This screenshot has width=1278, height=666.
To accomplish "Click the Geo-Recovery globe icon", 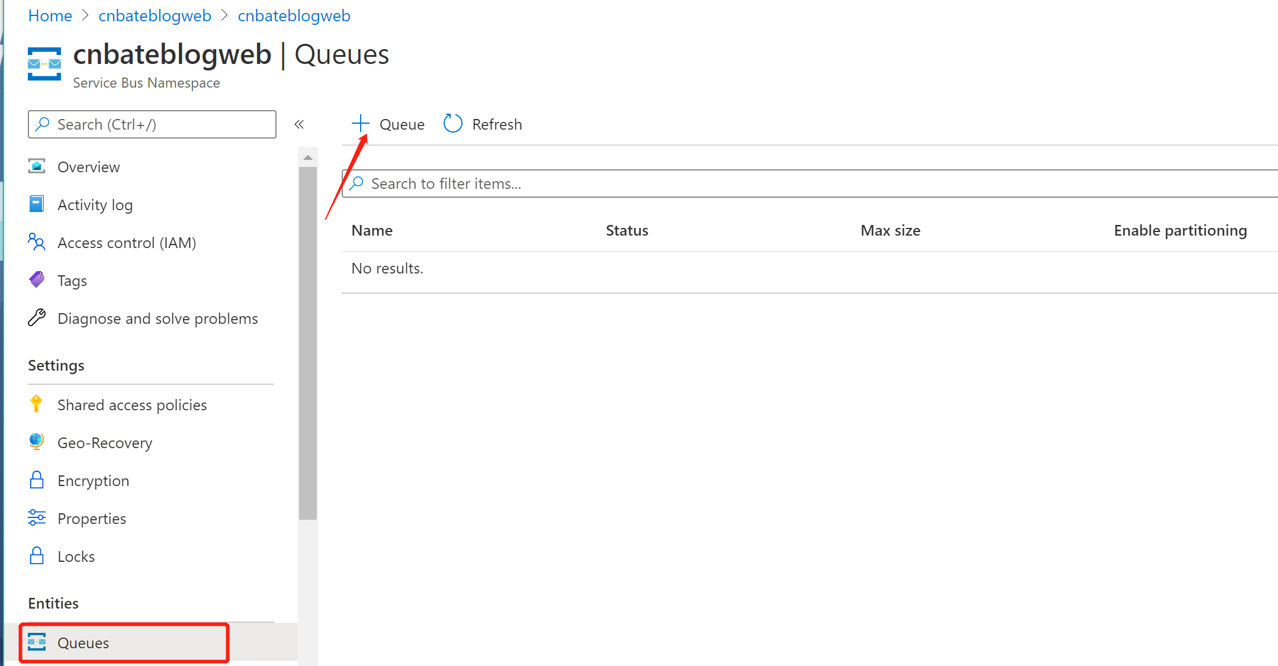I will point(37,442).
